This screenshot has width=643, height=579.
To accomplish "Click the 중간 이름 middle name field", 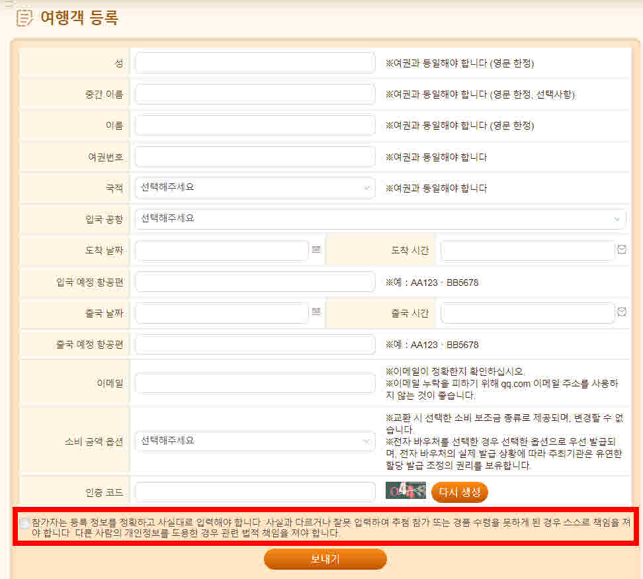I will point(255,93).
